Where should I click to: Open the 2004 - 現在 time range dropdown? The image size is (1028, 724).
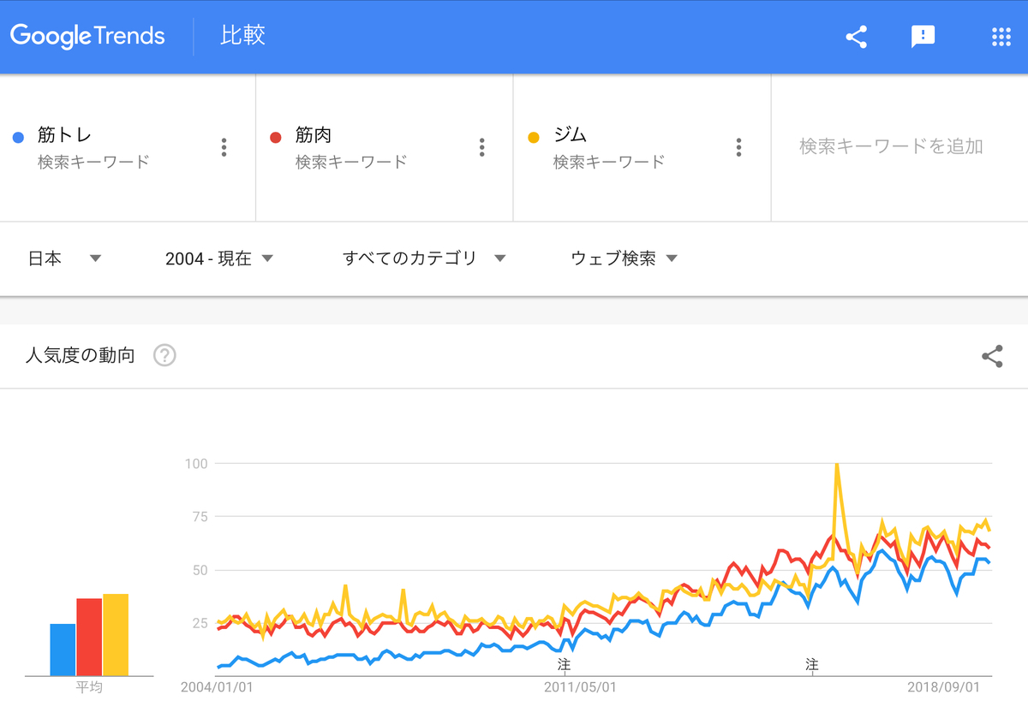(x=217, y=258)
